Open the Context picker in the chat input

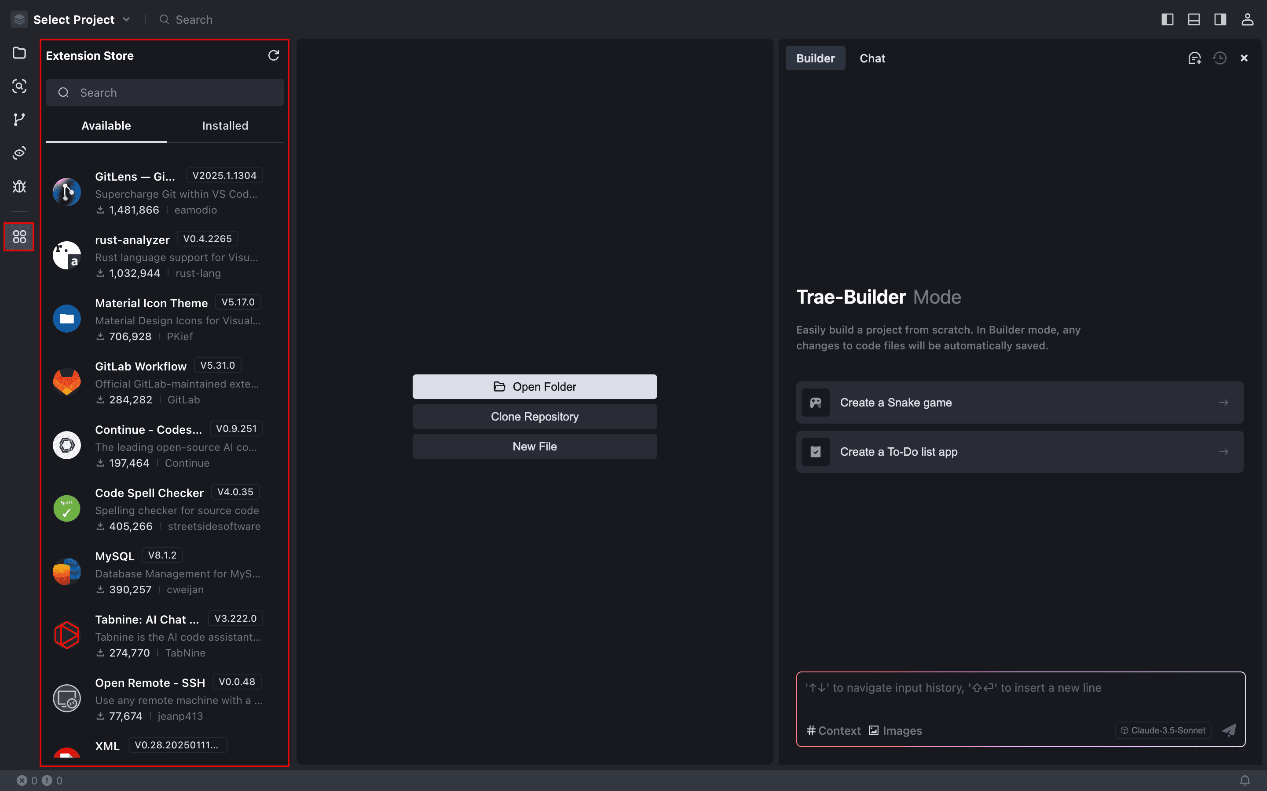click(833, 730)
